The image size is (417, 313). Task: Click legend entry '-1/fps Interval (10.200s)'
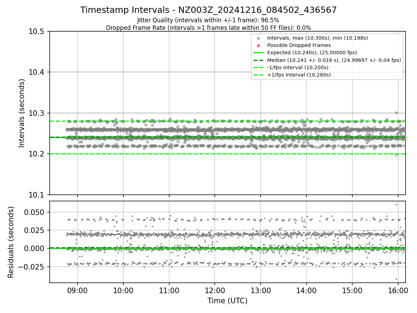click(298, 67)
